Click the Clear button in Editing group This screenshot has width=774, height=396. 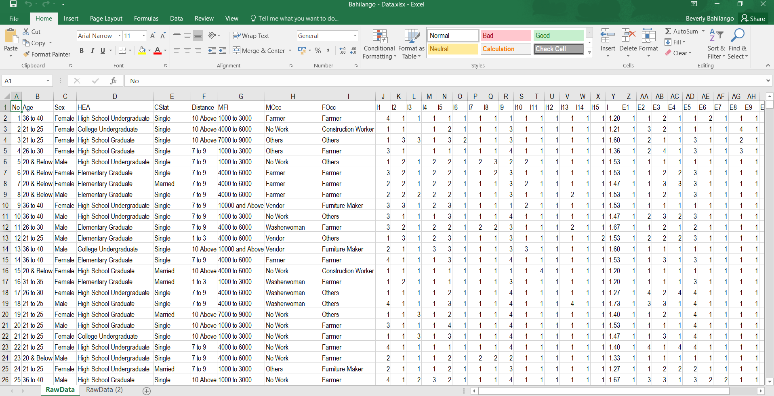pos(678,53)
